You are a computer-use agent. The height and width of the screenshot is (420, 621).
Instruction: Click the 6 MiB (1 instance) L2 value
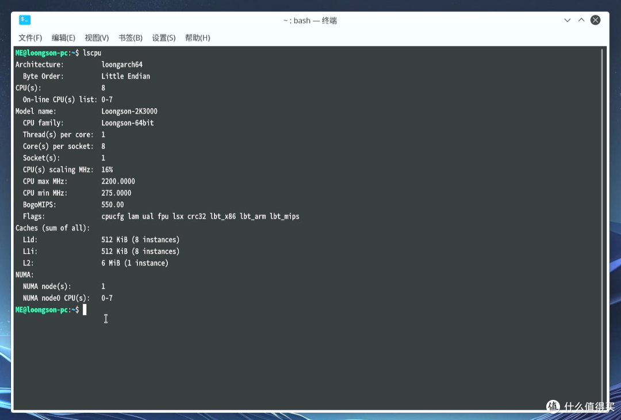point(135,263)
